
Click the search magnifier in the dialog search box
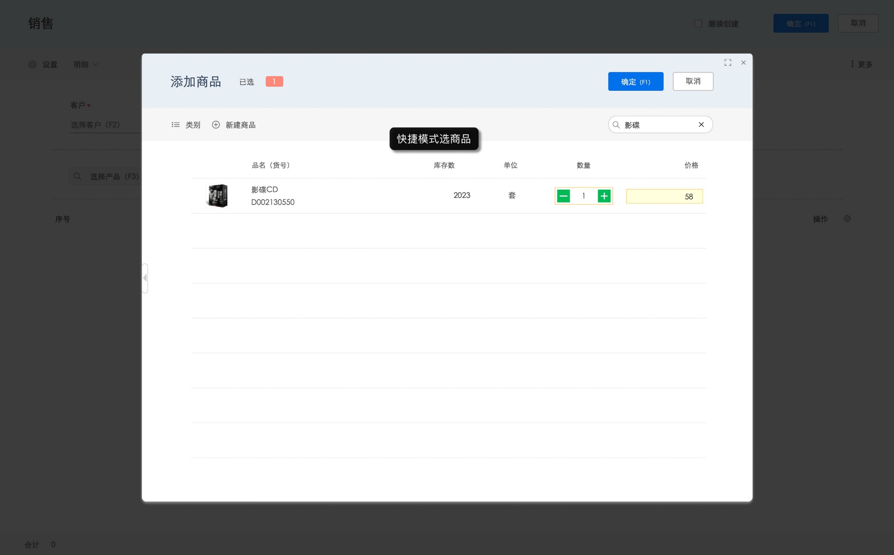point(616,124)
